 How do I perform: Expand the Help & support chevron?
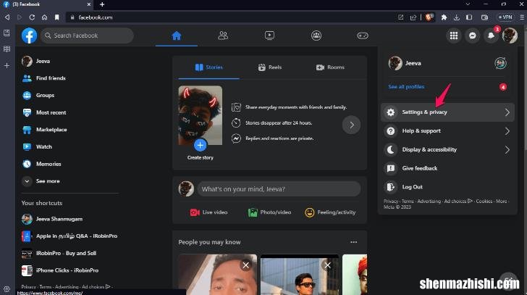[507, 131]
